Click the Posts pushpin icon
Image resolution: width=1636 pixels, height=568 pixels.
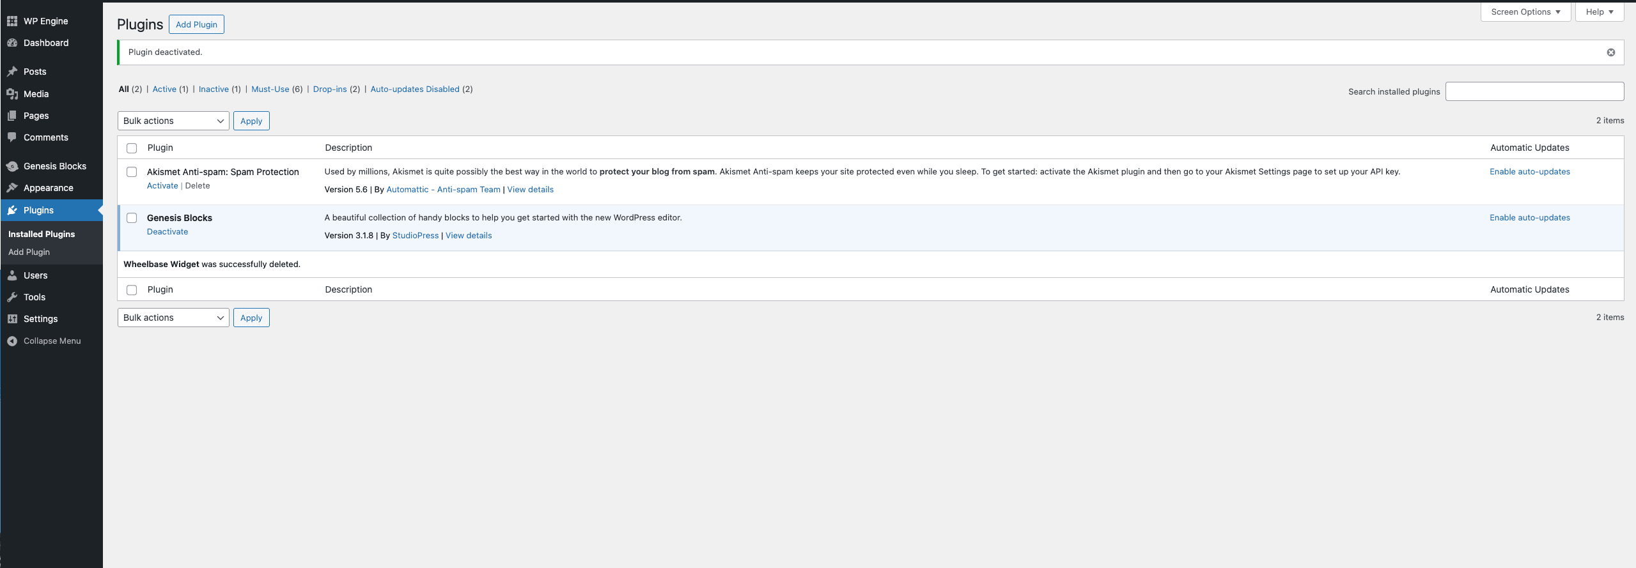tap(12, 72)
